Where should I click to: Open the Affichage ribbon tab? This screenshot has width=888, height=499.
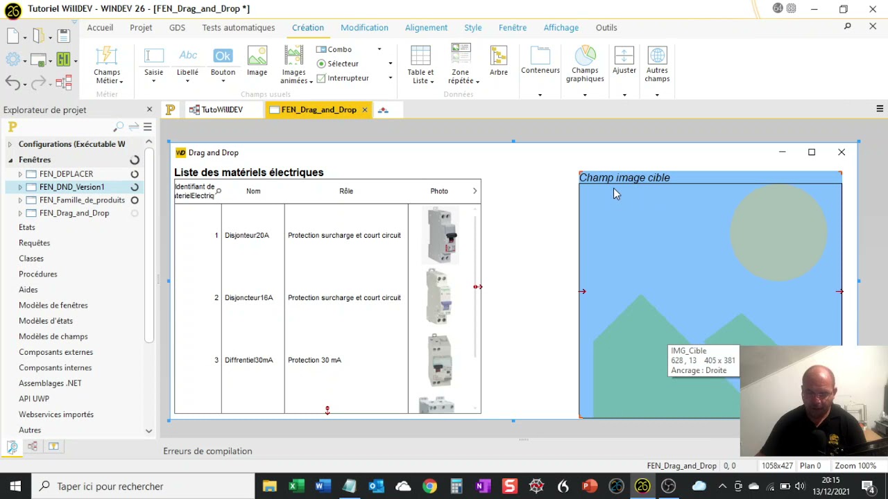[x=561, y=27]
